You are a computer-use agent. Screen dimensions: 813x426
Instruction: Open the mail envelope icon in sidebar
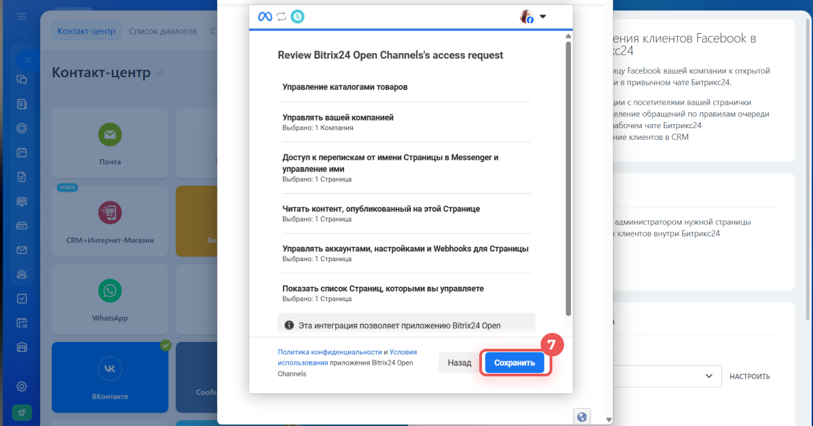[22, 250]
